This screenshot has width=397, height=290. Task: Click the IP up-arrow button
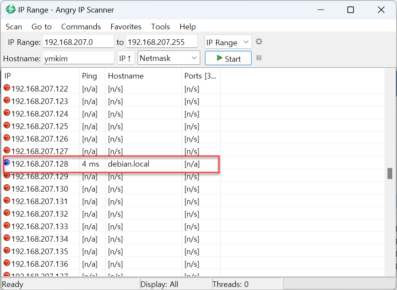coord(126,58)
